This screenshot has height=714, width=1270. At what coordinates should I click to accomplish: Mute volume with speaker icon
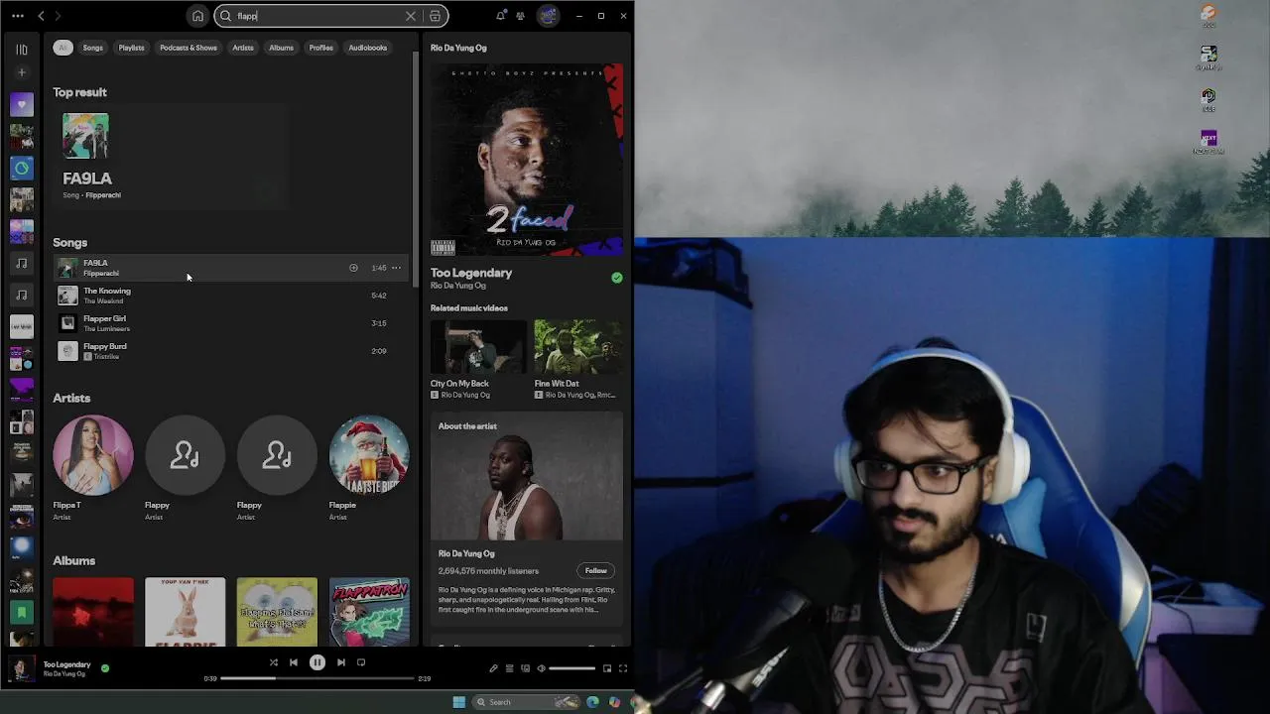pos(541,668)
